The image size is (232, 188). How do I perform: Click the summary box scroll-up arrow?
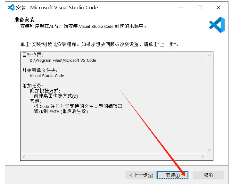tap(209, 56)
